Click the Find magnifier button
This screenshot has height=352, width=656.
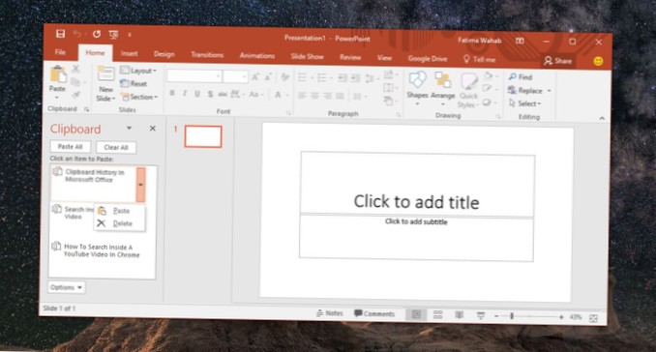click(520, 77)
